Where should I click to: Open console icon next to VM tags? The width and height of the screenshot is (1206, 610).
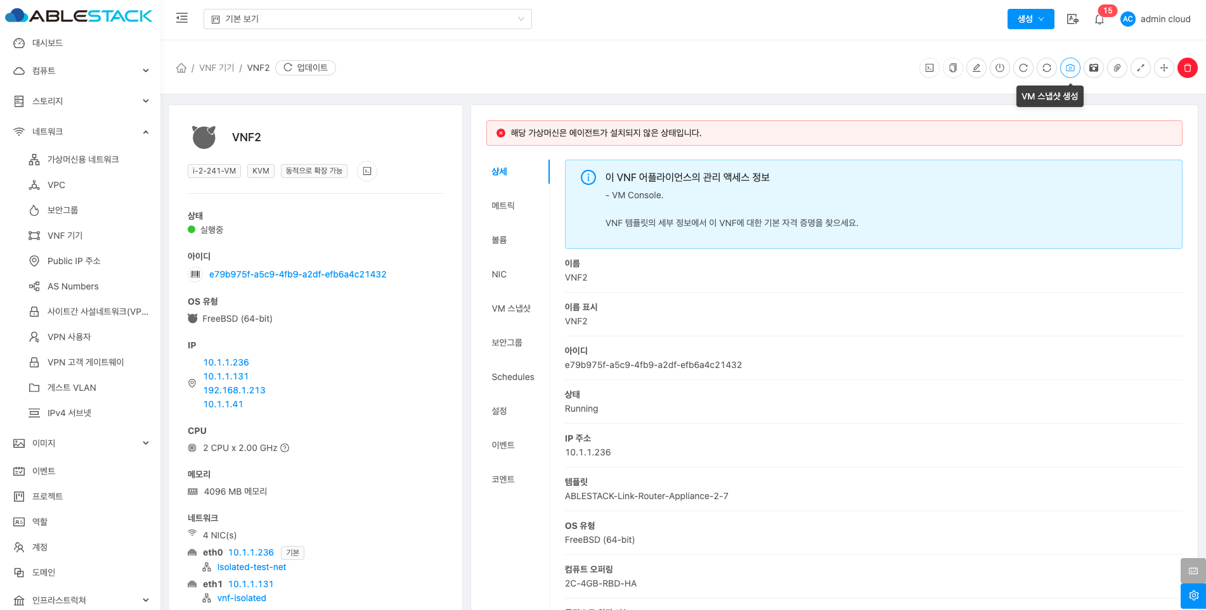click(367, 171)
